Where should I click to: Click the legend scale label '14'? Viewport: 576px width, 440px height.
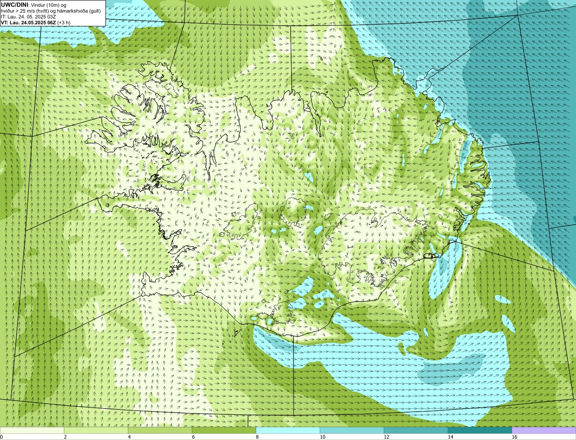point(450,437)
